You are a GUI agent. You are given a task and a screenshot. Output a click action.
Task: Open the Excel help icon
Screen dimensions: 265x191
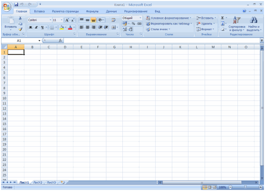(244, 11)
